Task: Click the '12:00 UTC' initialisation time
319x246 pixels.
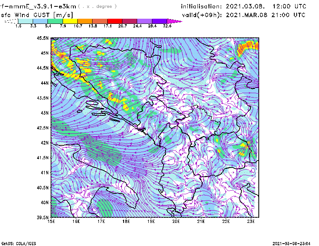Action: (289, 6)
